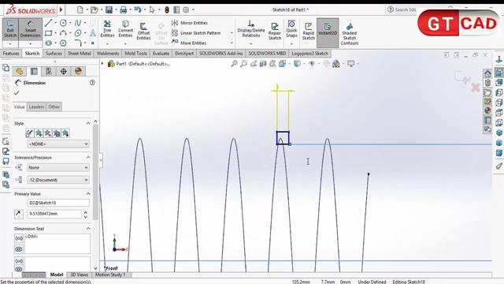Select the Spline sketch tool
Viewport: 504px width, 284px height.
click(x=78, y=23)
